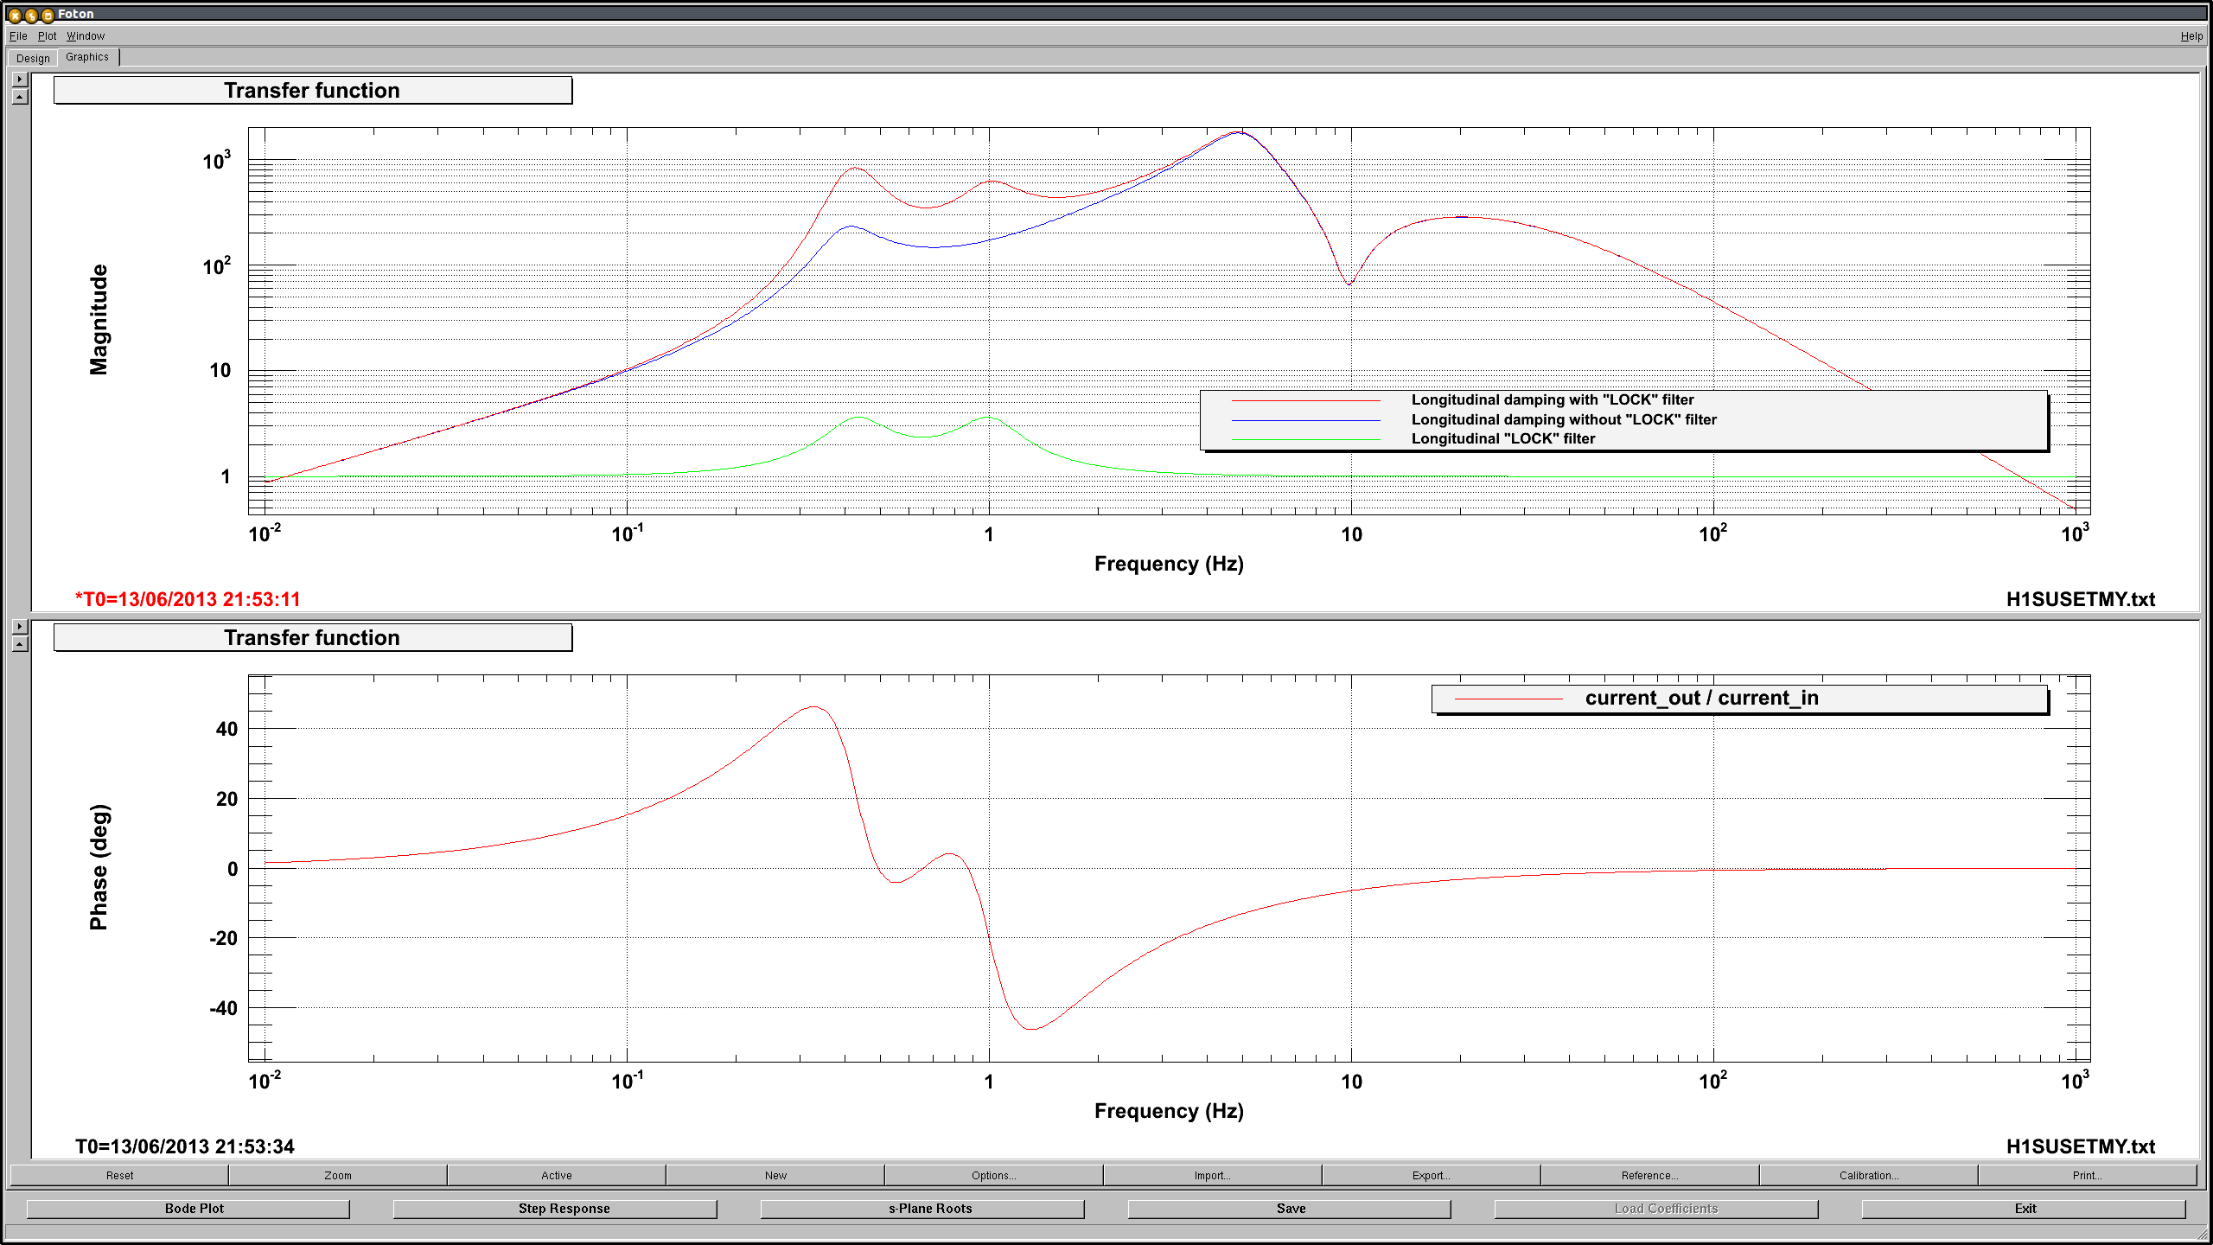Open plot Options dialog
2213x1245 pixels.
click(994, 1175)
